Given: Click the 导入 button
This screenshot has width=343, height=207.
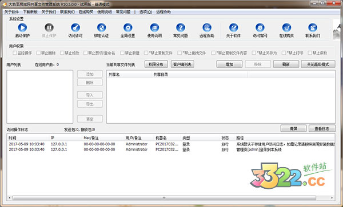Looking at the screenshot, I should point(90,95).
